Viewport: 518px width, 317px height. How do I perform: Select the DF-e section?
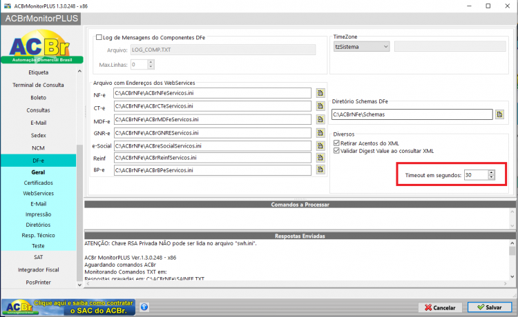point(38,161)
